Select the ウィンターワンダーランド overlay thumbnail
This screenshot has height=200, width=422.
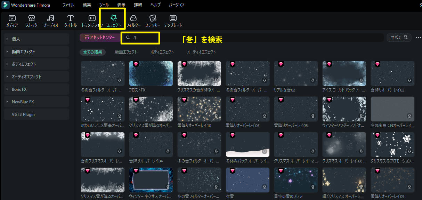point(344,109)
